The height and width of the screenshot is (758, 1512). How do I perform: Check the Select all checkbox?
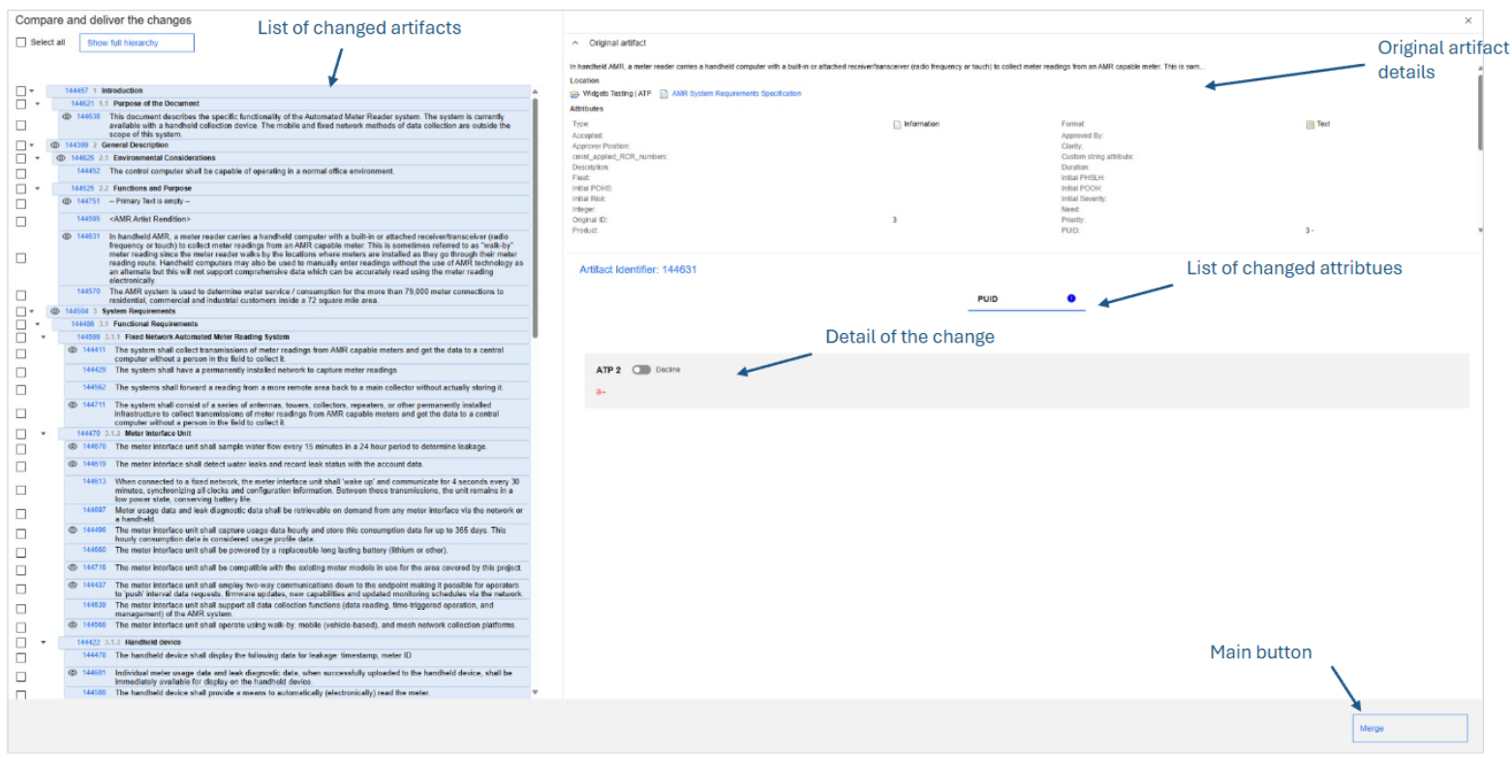21,43
